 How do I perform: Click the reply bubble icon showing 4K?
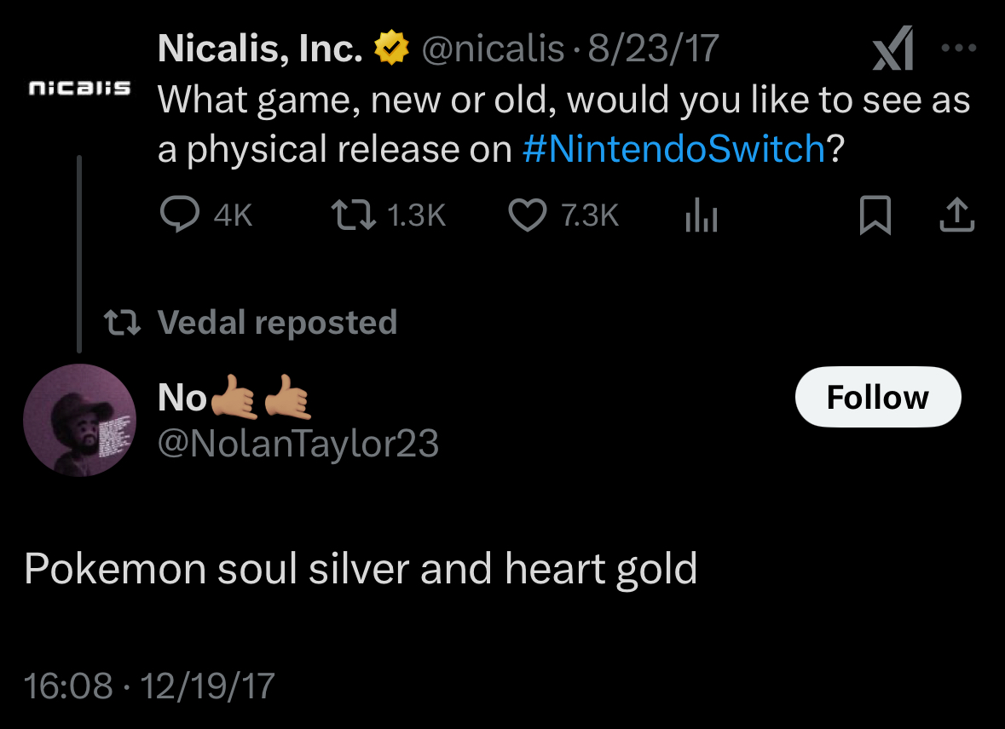(178, 215)
